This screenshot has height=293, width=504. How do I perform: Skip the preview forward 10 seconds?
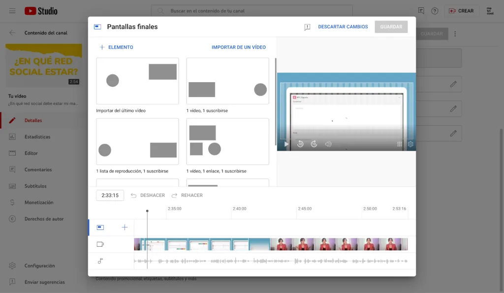click(315, 144)
